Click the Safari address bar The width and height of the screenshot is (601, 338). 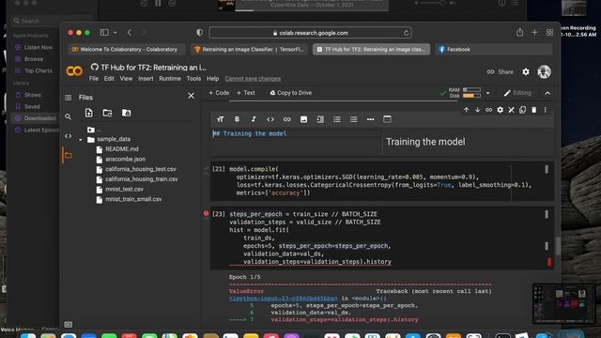pos(311,33)
